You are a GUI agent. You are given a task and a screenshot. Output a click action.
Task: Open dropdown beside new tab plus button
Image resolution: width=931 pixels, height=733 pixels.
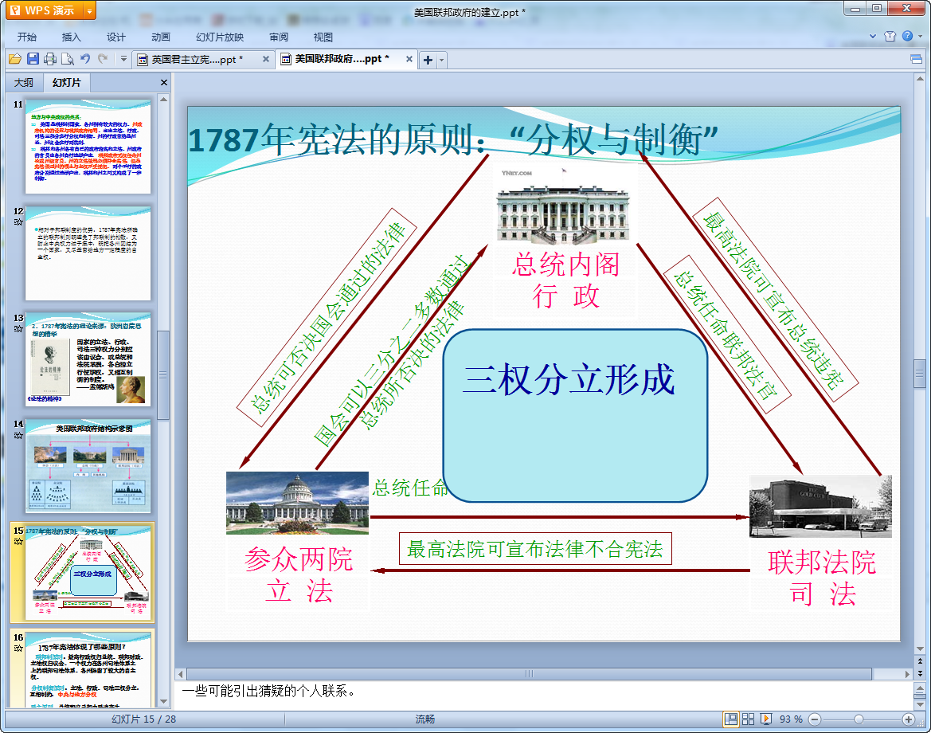[441, 60]
